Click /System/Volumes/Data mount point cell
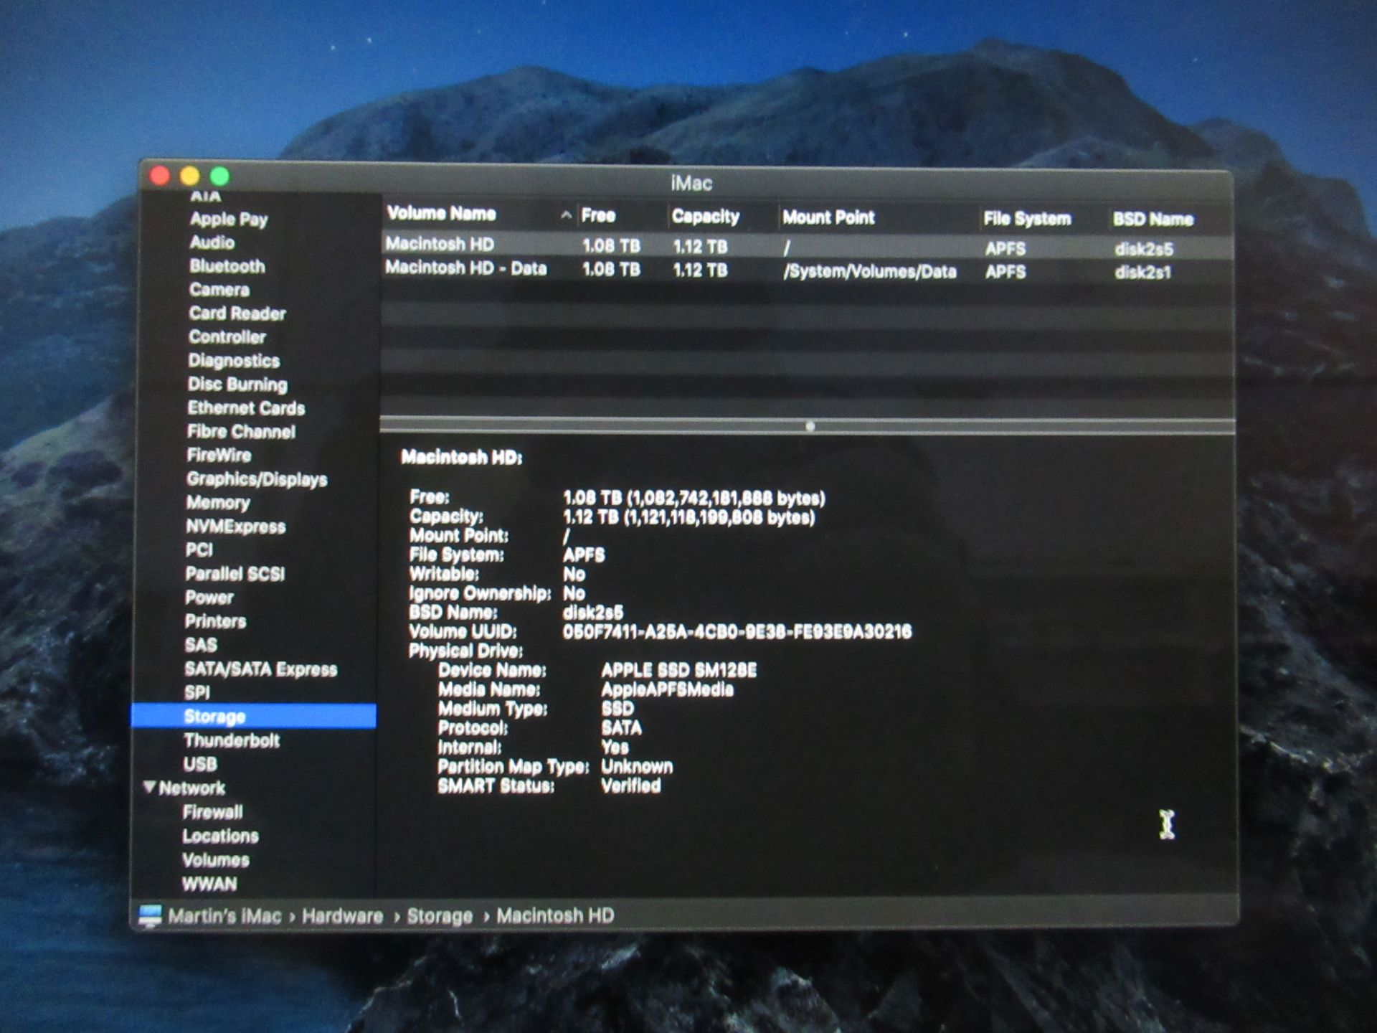 point(869,272)
